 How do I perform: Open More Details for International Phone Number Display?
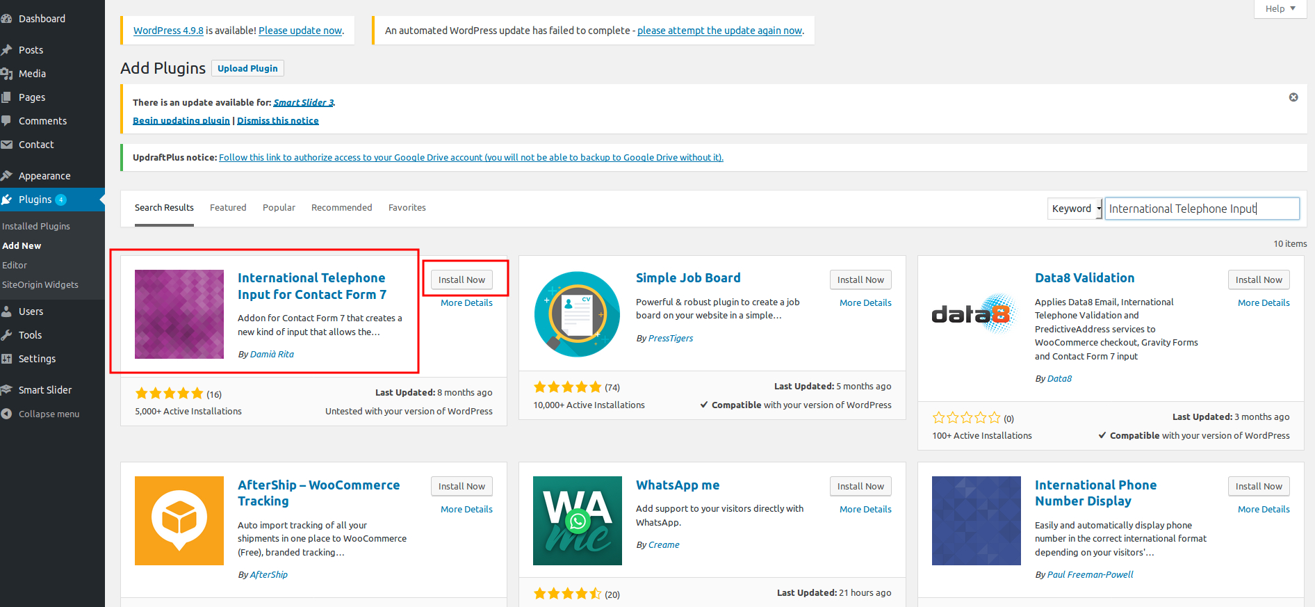coord(1264,510)
